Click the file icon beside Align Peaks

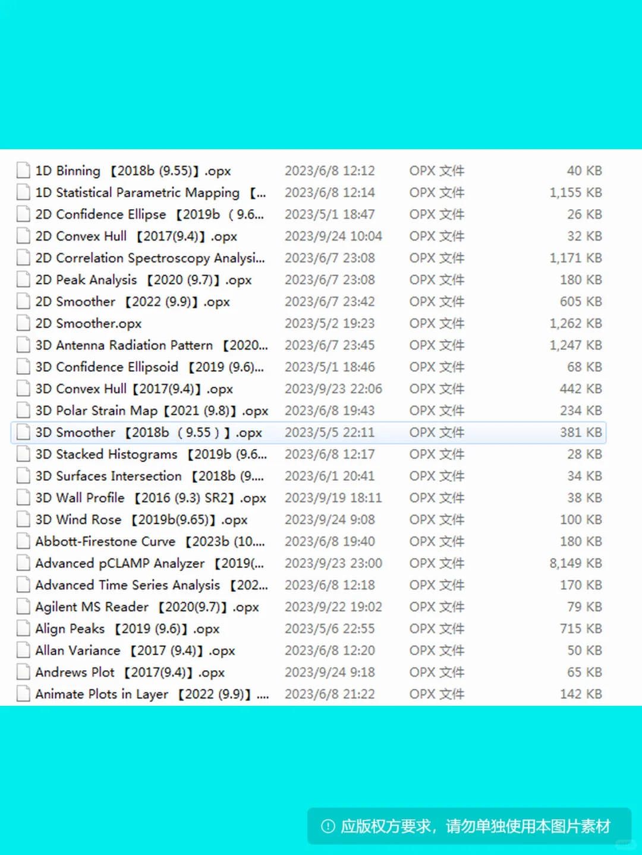23,629
